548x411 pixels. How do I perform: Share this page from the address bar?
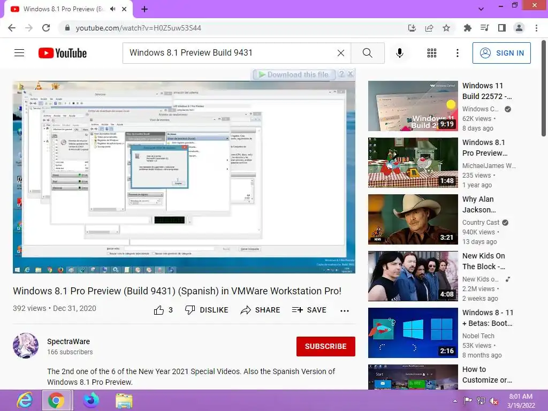click(x=429, y=28)
